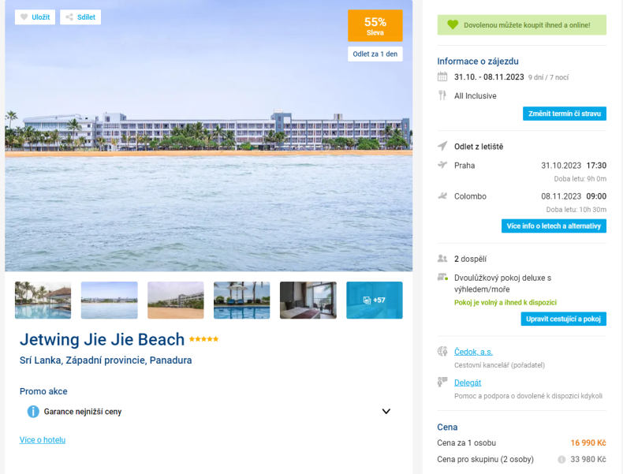This screenshot has height=474, width=623.
Task: Expand Garance nejnižší ceny chevron
Action: pyautogui.click(x=386, y=411)
